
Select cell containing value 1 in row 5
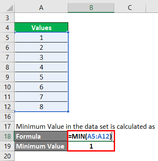coord(41,37)
